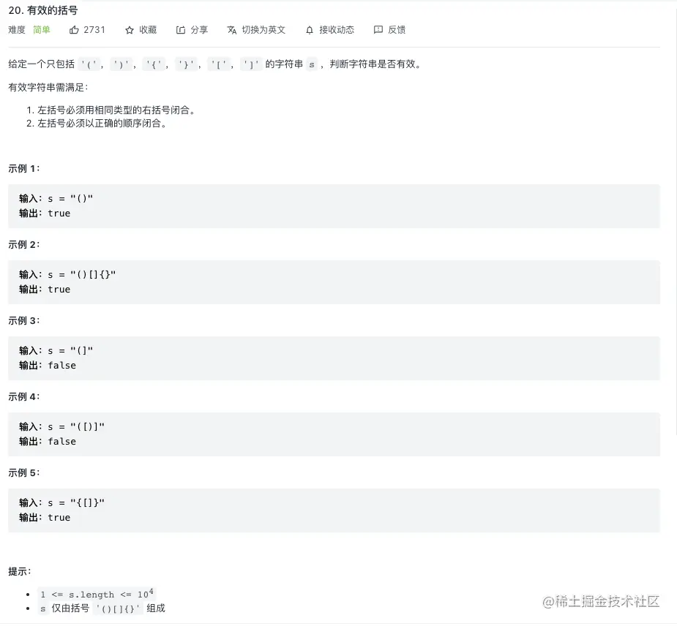Click example 5 output true
Image resolution: width=677 pixels, height=626 pixels.
[59, 518]
